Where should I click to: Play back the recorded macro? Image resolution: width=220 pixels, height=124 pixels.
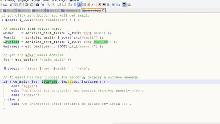point(109,4)
